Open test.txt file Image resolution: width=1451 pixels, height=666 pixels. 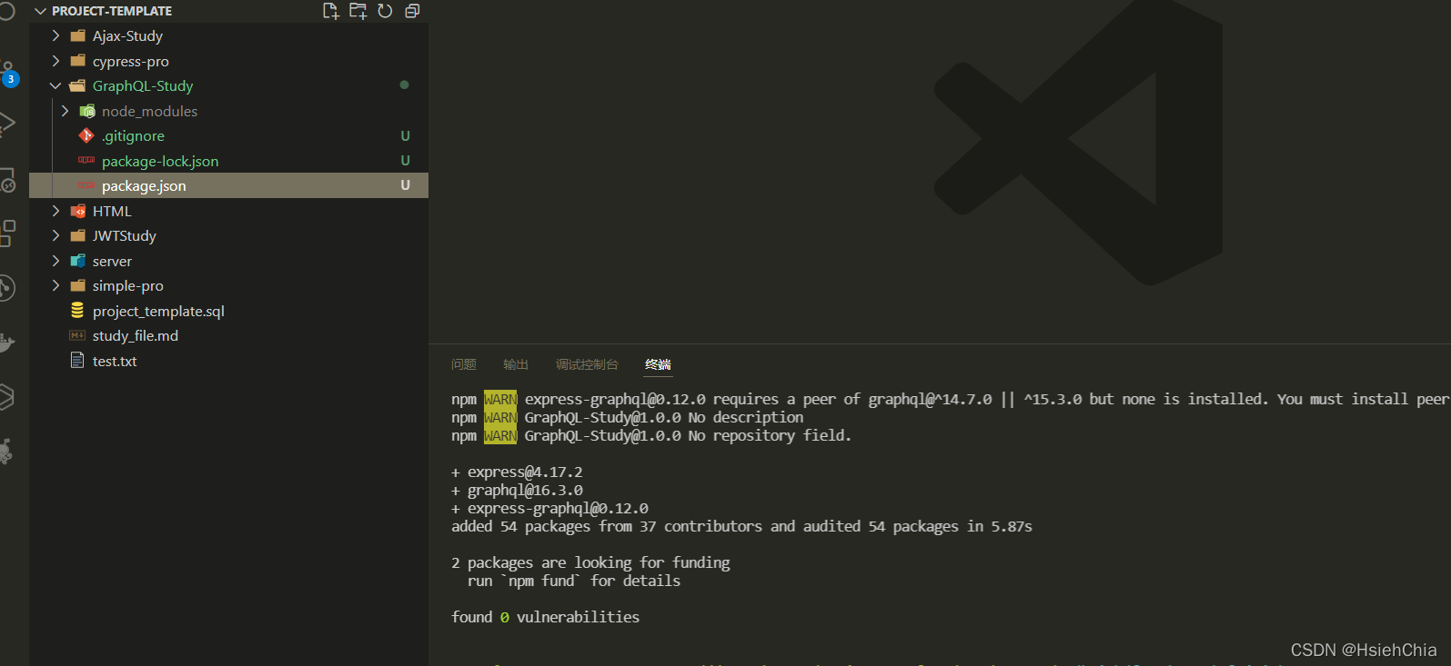click(115, 362)
